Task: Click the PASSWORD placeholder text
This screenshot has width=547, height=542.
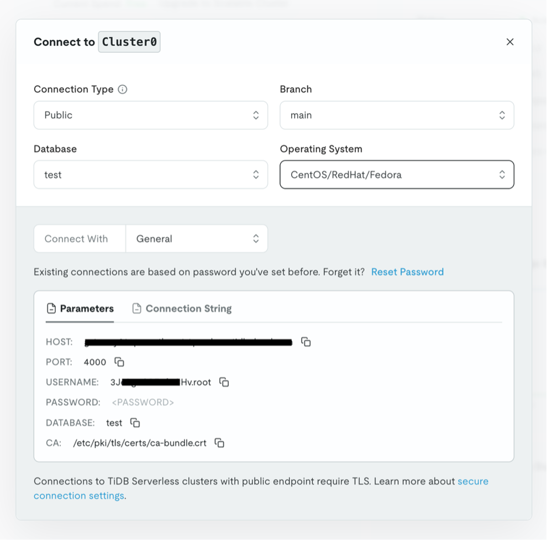Action: coord(143,403)
